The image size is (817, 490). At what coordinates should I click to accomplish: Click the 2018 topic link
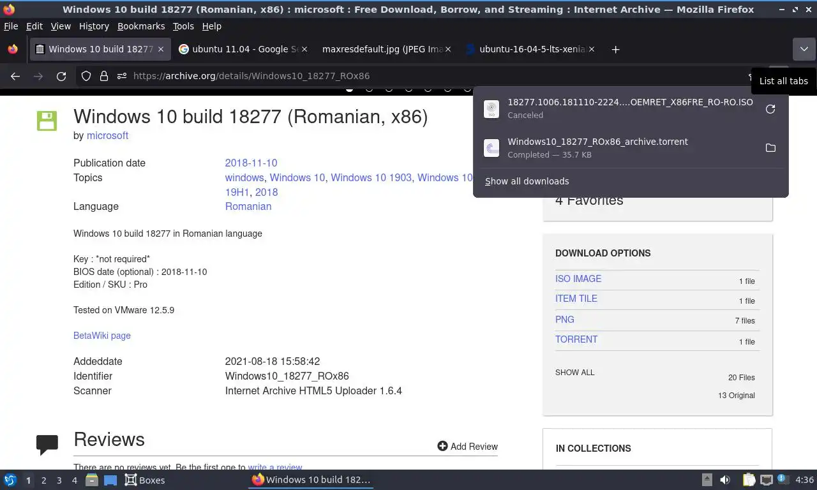266,192
